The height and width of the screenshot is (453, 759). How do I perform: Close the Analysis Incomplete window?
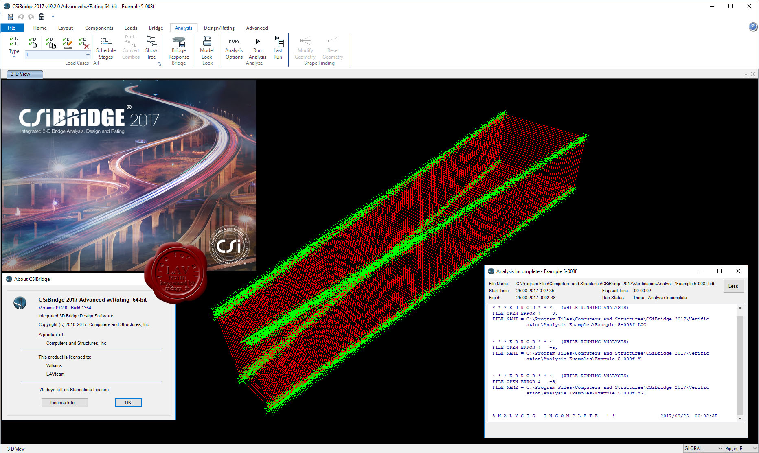(x=738, y=271)
